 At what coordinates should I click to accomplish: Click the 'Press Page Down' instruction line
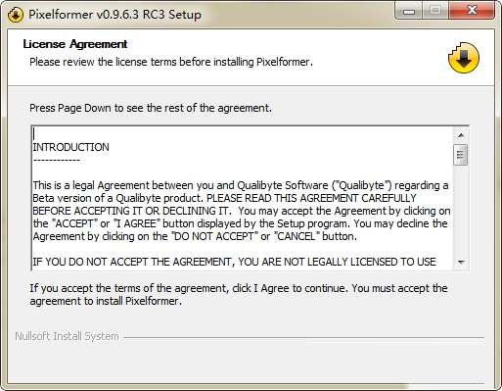151,108
